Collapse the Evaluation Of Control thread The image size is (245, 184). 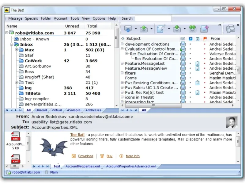pos(122,49)
